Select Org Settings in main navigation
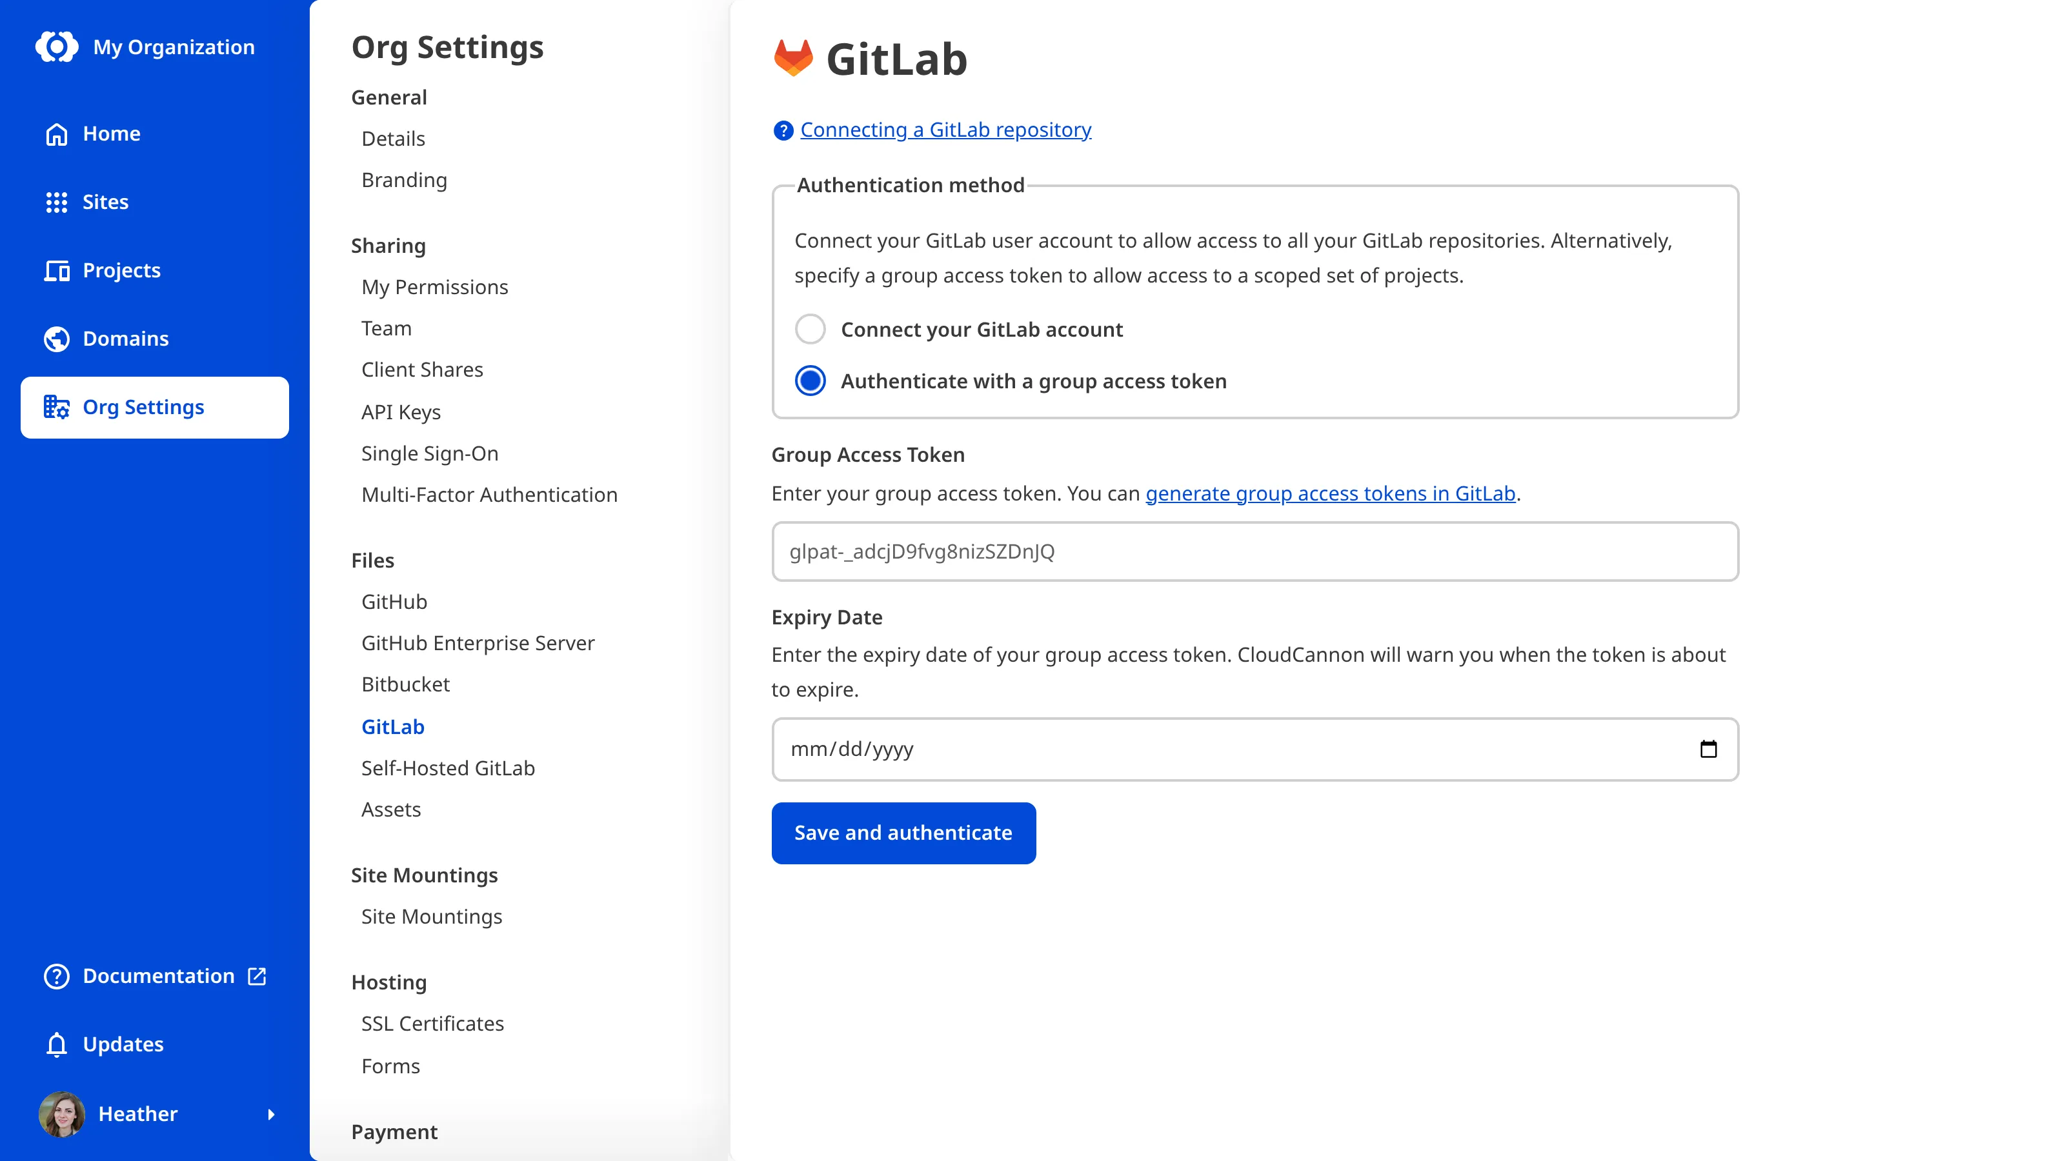The width and height of the screenshot is (2065, 1161). click(x=154, y=407)
